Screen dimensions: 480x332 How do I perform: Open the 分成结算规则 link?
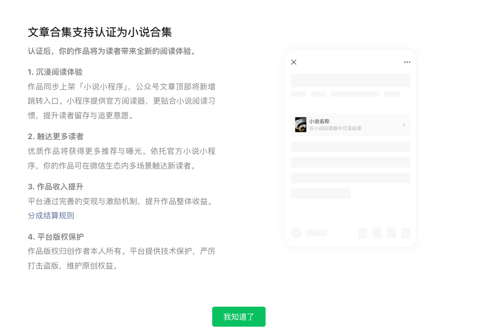pyautogui.click(x=51, y=216)
